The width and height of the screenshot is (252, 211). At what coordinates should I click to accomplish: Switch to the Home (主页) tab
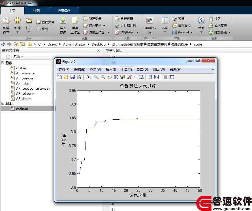[x=12, y=11]
